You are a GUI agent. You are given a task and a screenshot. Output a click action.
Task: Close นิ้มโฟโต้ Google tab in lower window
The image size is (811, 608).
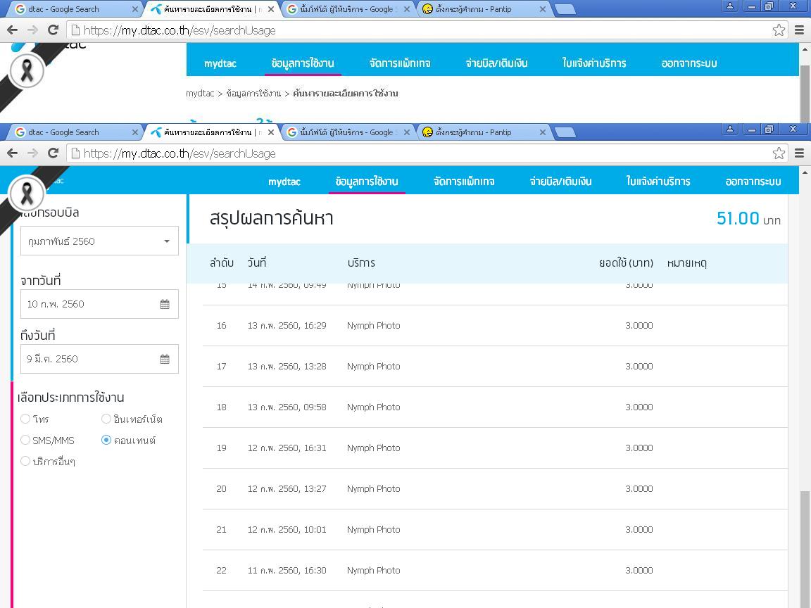[406, 132]
